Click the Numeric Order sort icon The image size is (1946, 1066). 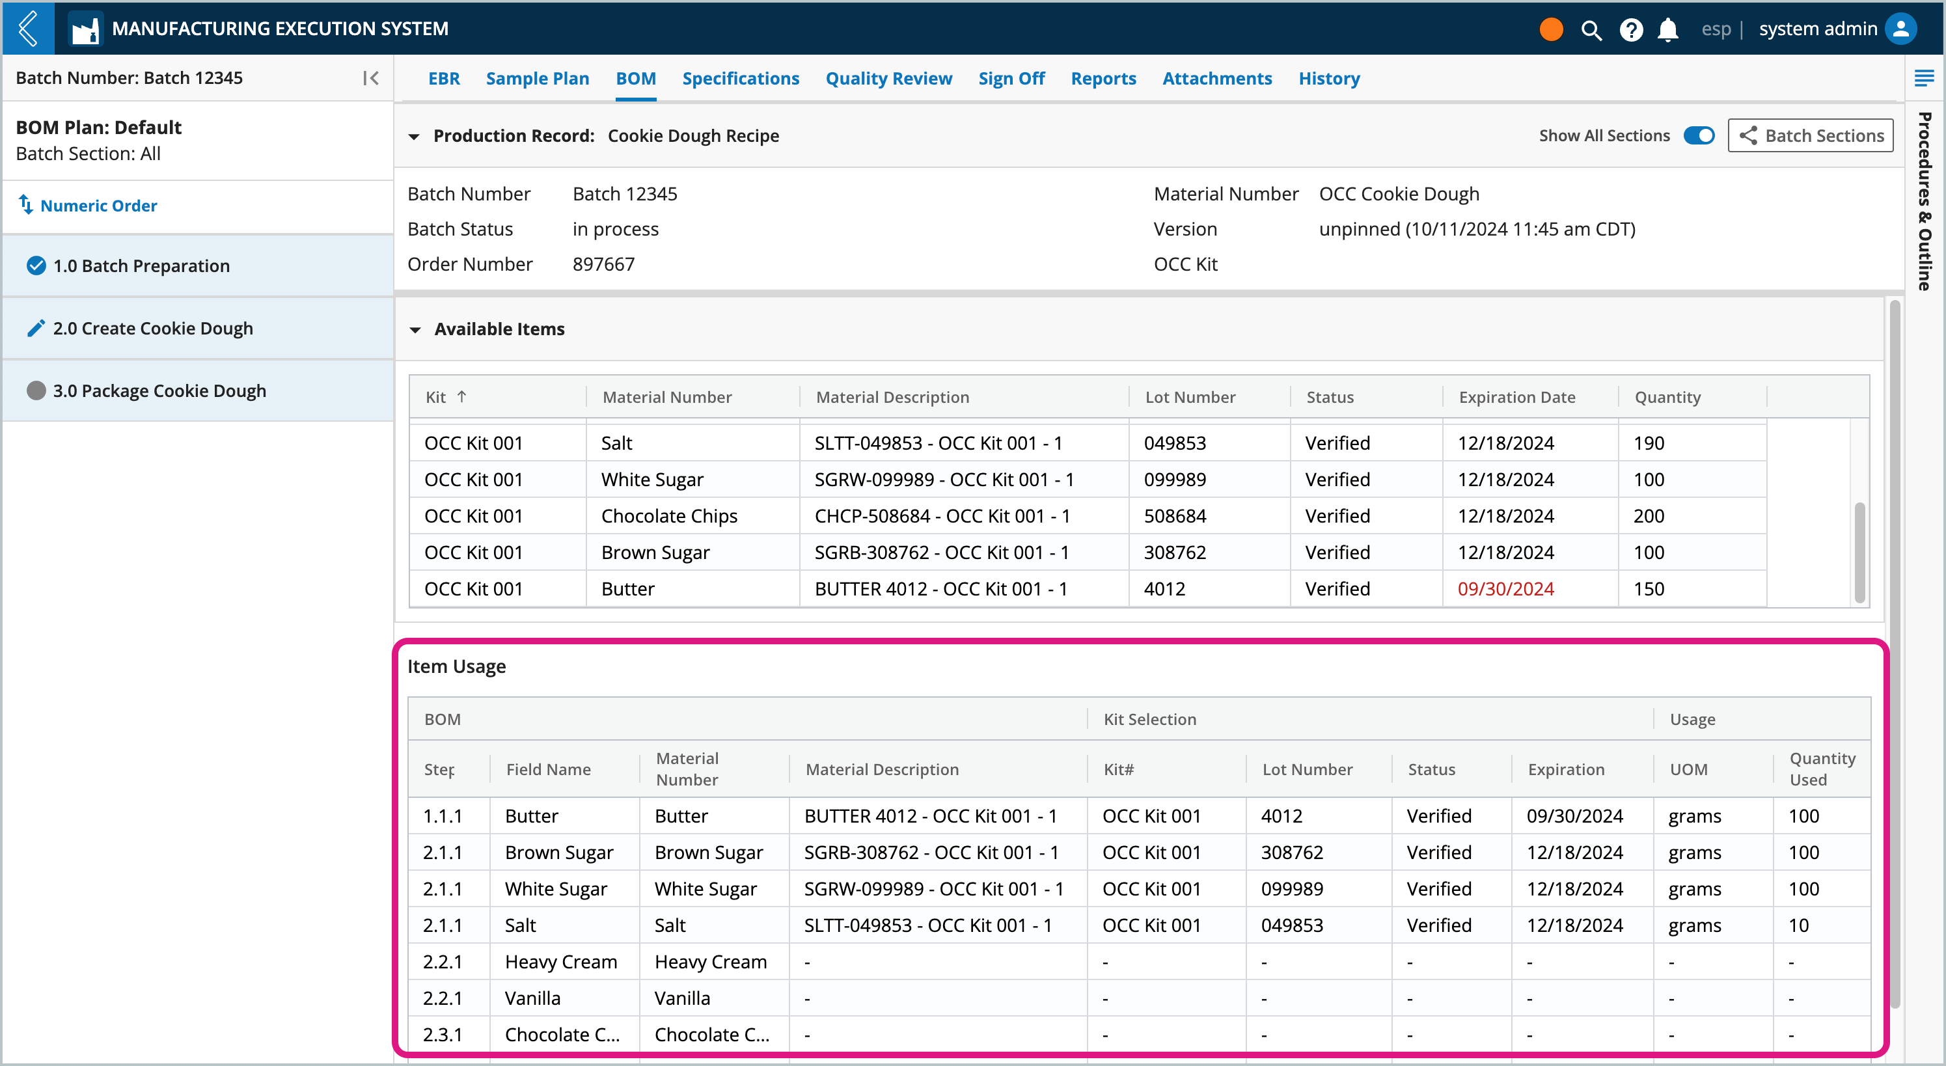tap(25, 205)
